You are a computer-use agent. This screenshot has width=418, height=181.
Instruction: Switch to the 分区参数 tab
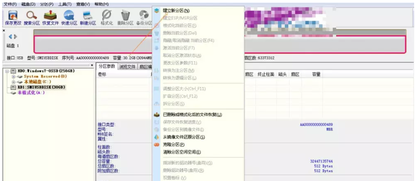107,66
